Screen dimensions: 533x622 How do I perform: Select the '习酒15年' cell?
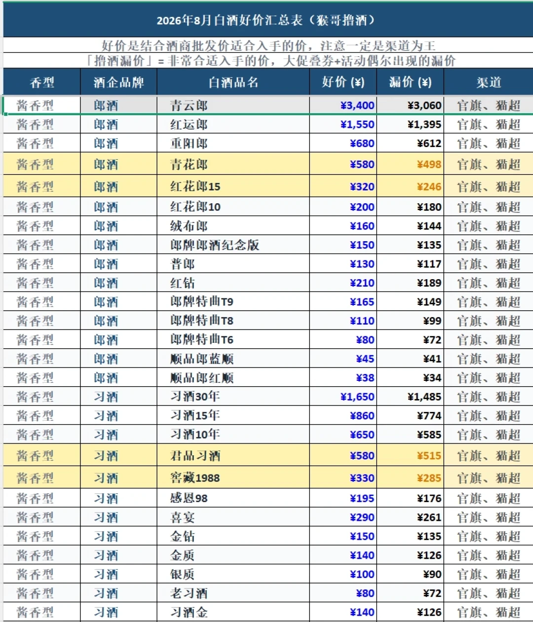[233, 415]
